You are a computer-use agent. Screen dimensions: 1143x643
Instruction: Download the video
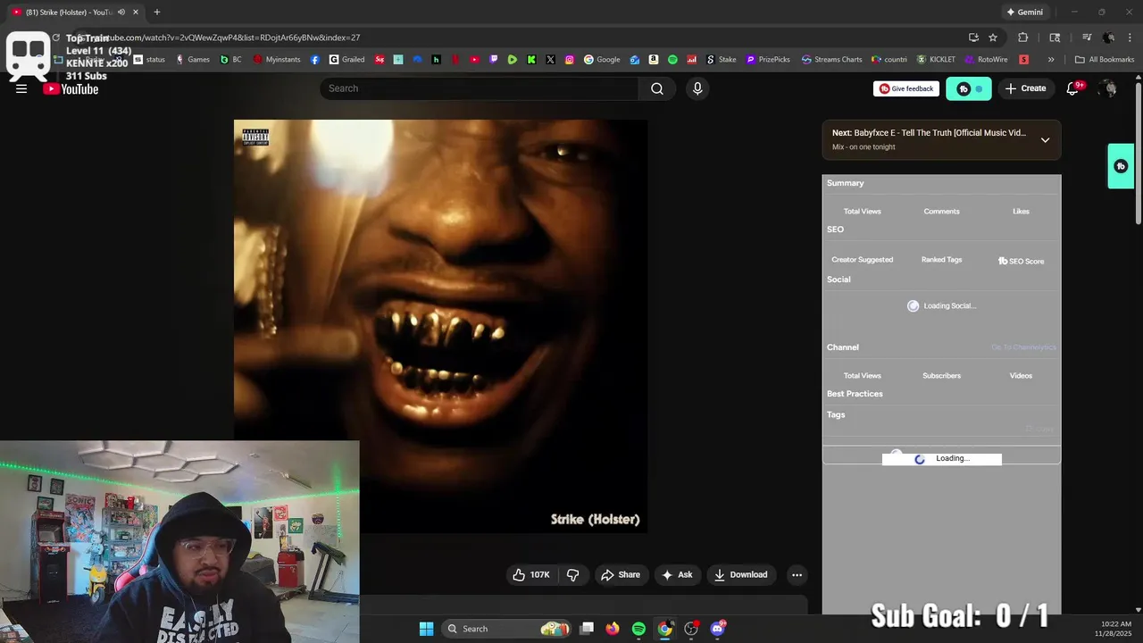click(x=740, y=575)
